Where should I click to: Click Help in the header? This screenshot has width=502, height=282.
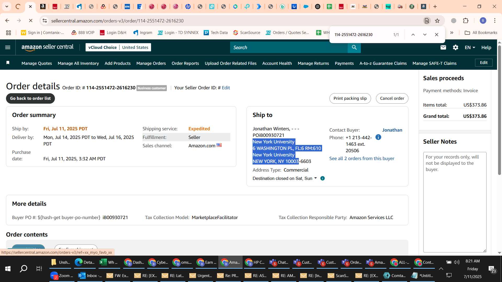486,47
